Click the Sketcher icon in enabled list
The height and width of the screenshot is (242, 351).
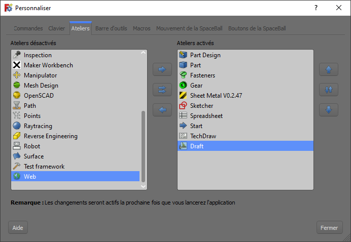tap(184, 105)
